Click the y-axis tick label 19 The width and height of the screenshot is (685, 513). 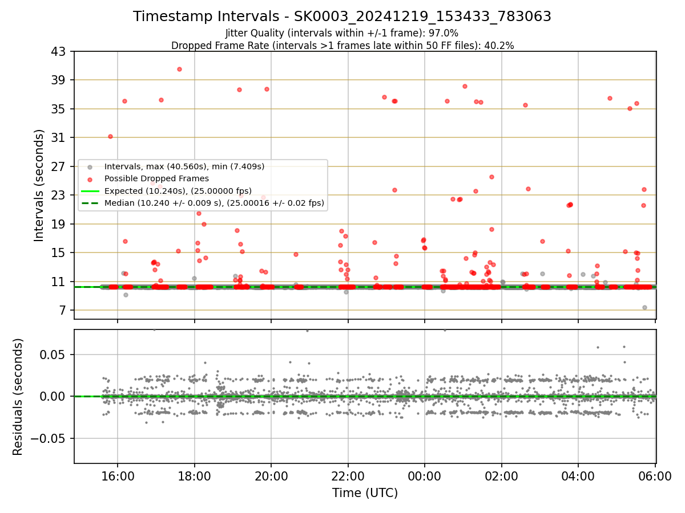(59, 224)
